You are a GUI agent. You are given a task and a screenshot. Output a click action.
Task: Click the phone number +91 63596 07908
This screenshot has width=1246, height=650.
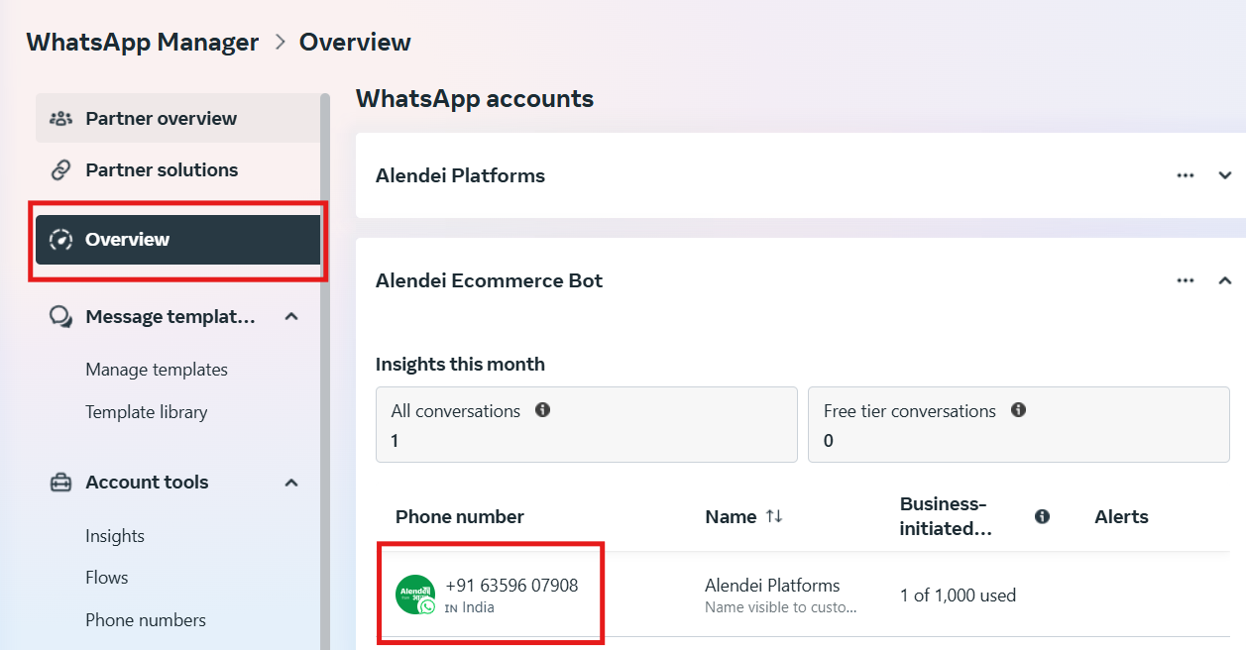click(511, 586)
